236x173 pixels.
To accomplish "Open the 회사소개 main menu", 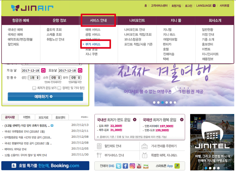I will point(215,20).
